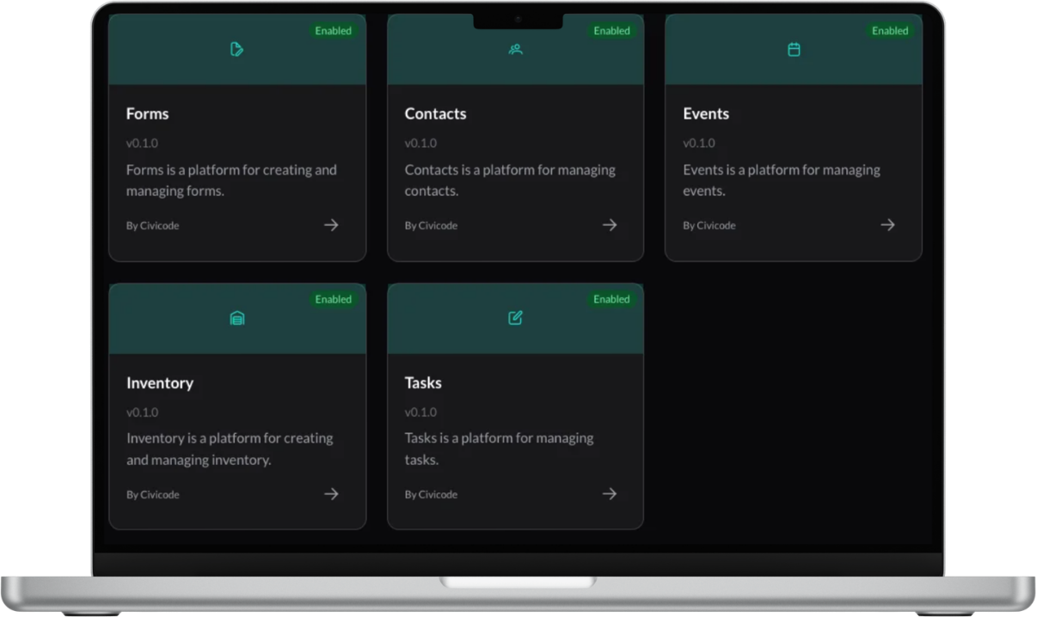Select the Forms card title
1037x617 pixels.
pos(148,114)
